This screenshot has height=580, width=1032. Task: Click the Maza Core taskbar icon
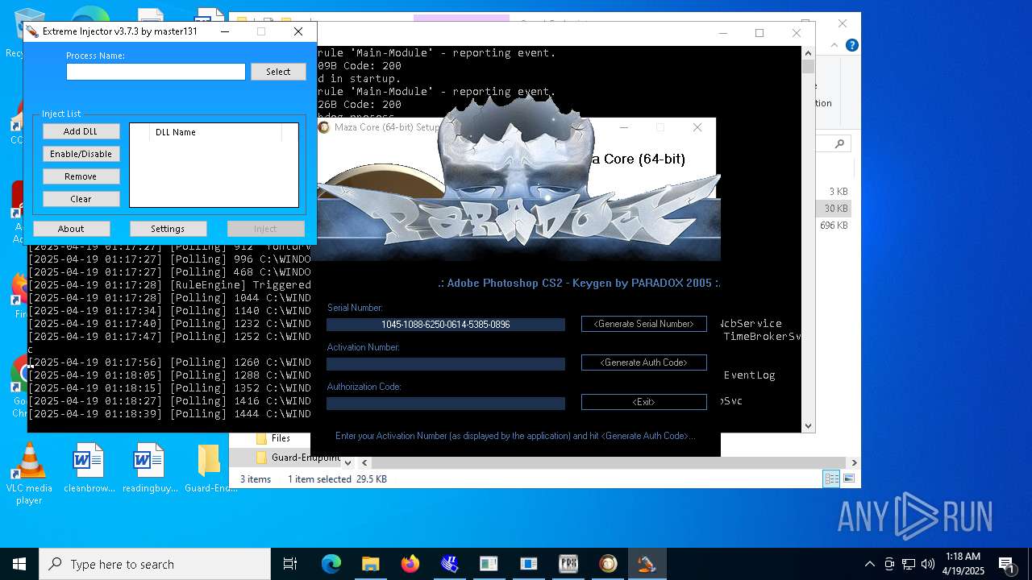(x=608, y=564)
